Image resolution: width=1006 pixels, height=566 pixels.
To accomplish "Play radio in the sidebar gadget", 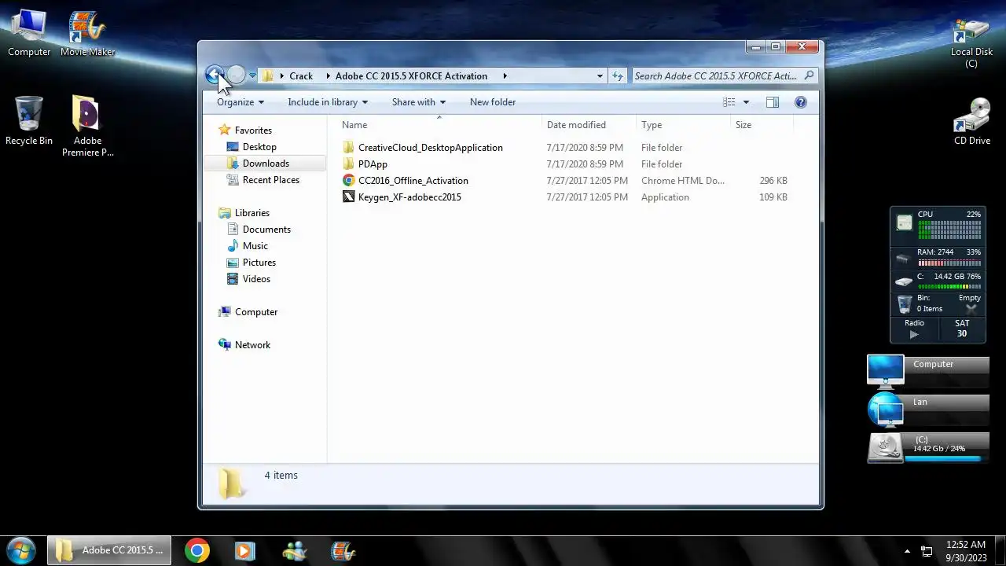I will 913,334.
